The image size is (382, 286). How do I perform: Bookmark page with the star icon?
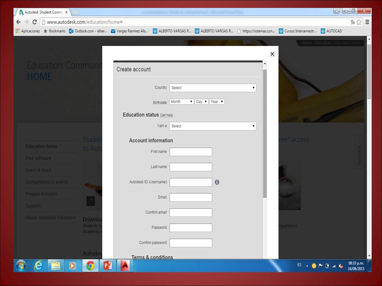tap(359, 22)
